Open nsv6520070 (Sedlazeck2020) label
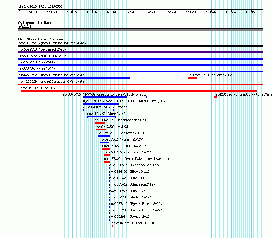 click(42, 56)
